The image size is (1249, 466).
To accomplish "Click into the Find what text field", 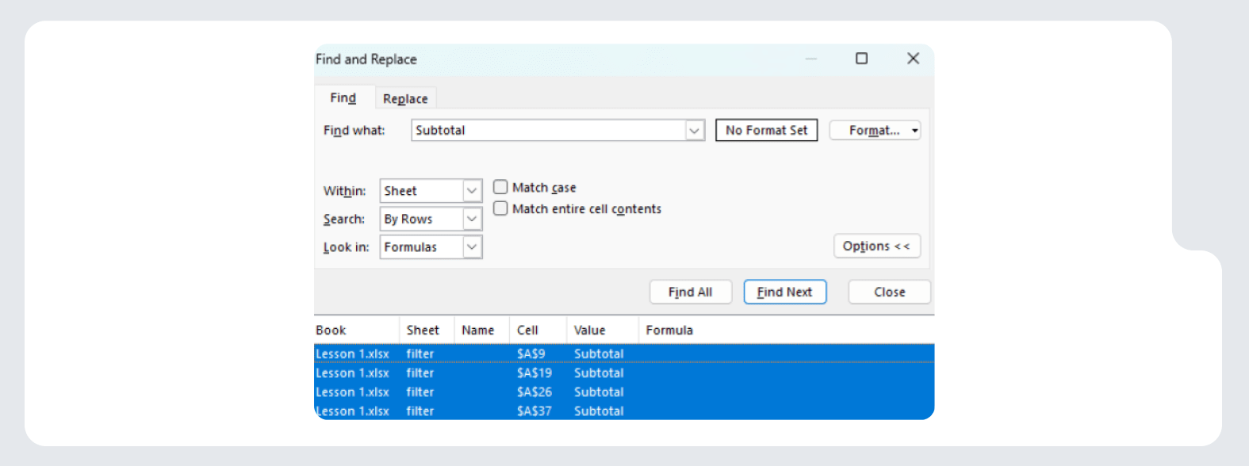I will click(547, 131).
